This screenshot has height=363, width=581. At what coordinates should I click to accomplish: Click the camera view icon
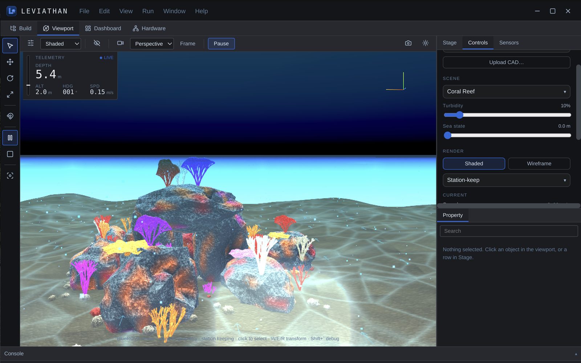[x=121, y=43]
